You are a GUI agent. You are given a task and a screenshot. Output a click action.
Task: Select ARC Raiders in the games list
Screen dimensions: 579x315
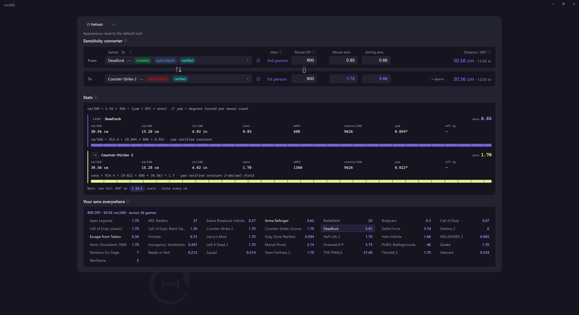coord(172,221)
